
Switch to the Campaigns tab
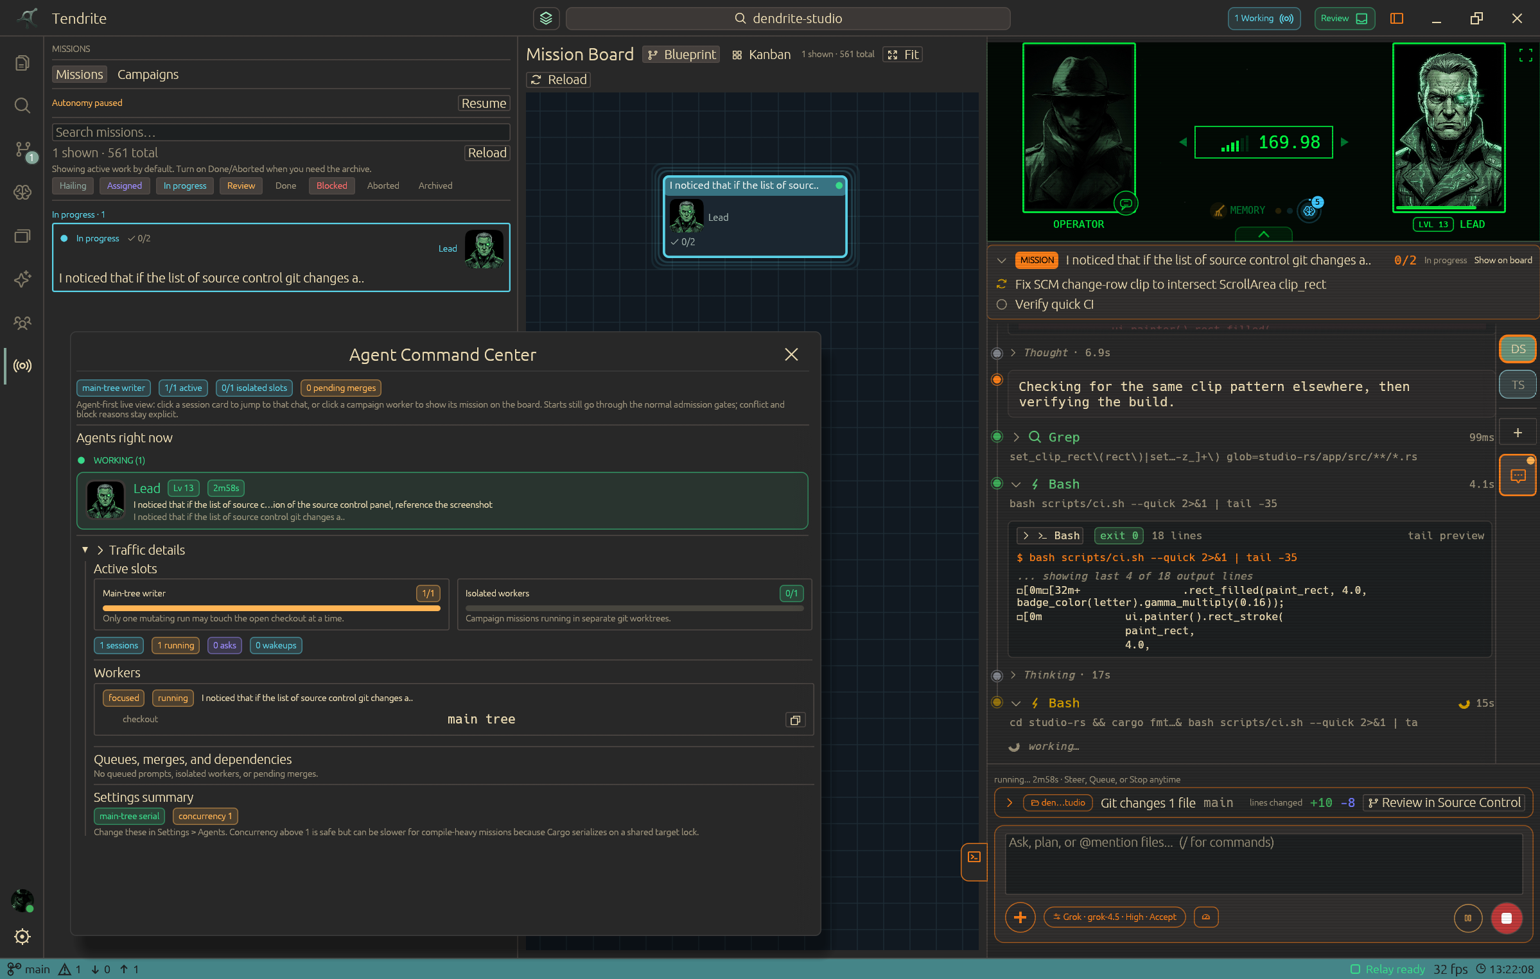click(x=148, y=74)
